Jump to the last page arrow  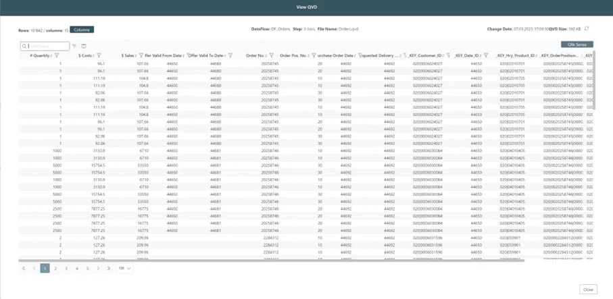coord(109,269)
